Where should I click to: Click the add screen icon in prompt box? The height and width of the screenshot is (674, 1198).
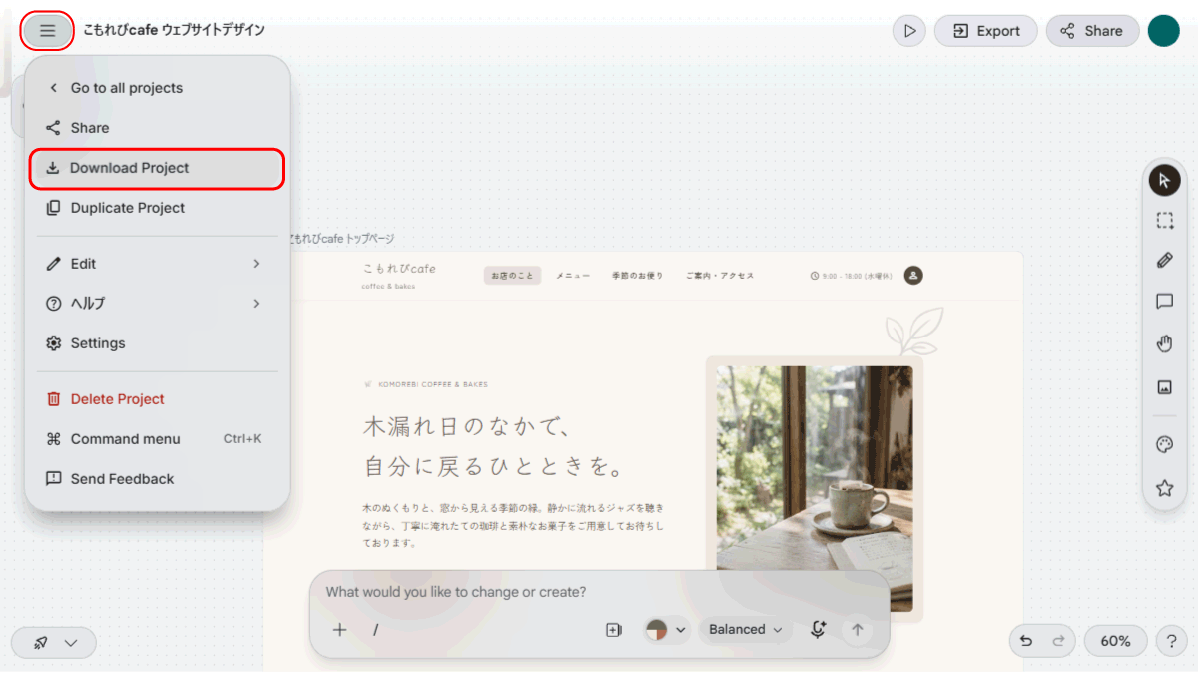tap(614, 630)
